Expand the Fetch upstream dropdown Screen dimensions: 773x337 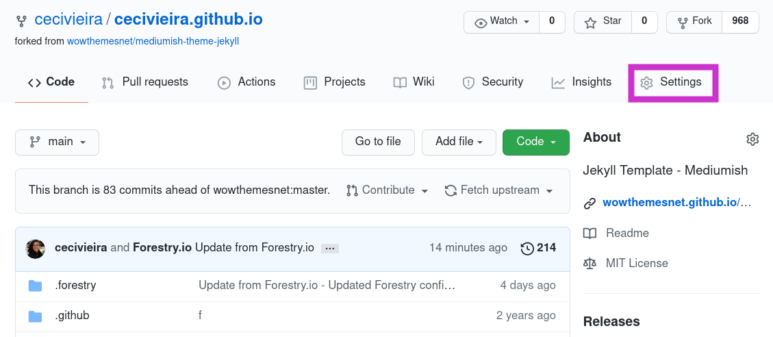pyautogui.click(x=498, y=190)
